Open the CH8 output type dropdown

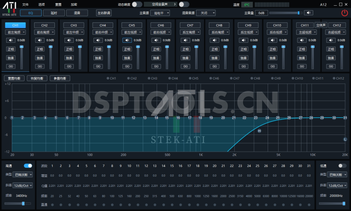pyautogui.click(x=219, y=32)
